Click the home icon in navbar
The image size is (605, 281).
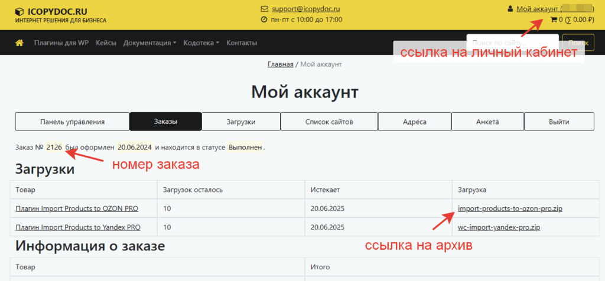[19, 43]
